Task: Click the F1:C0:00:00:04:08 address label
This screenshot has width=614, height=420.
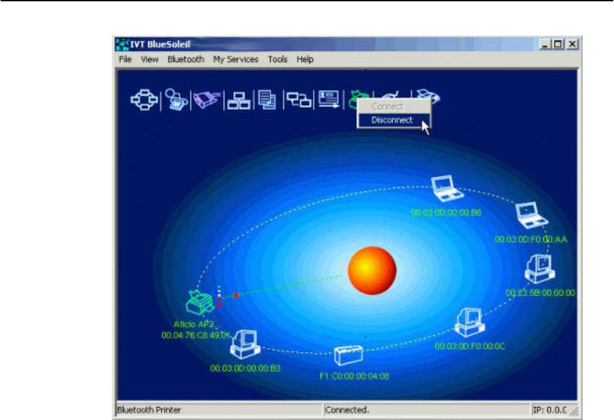Action: coord(354,376)
